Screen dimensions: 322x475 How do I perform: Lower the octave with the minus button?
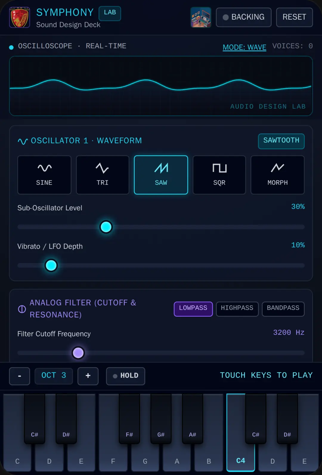[20, 376]
